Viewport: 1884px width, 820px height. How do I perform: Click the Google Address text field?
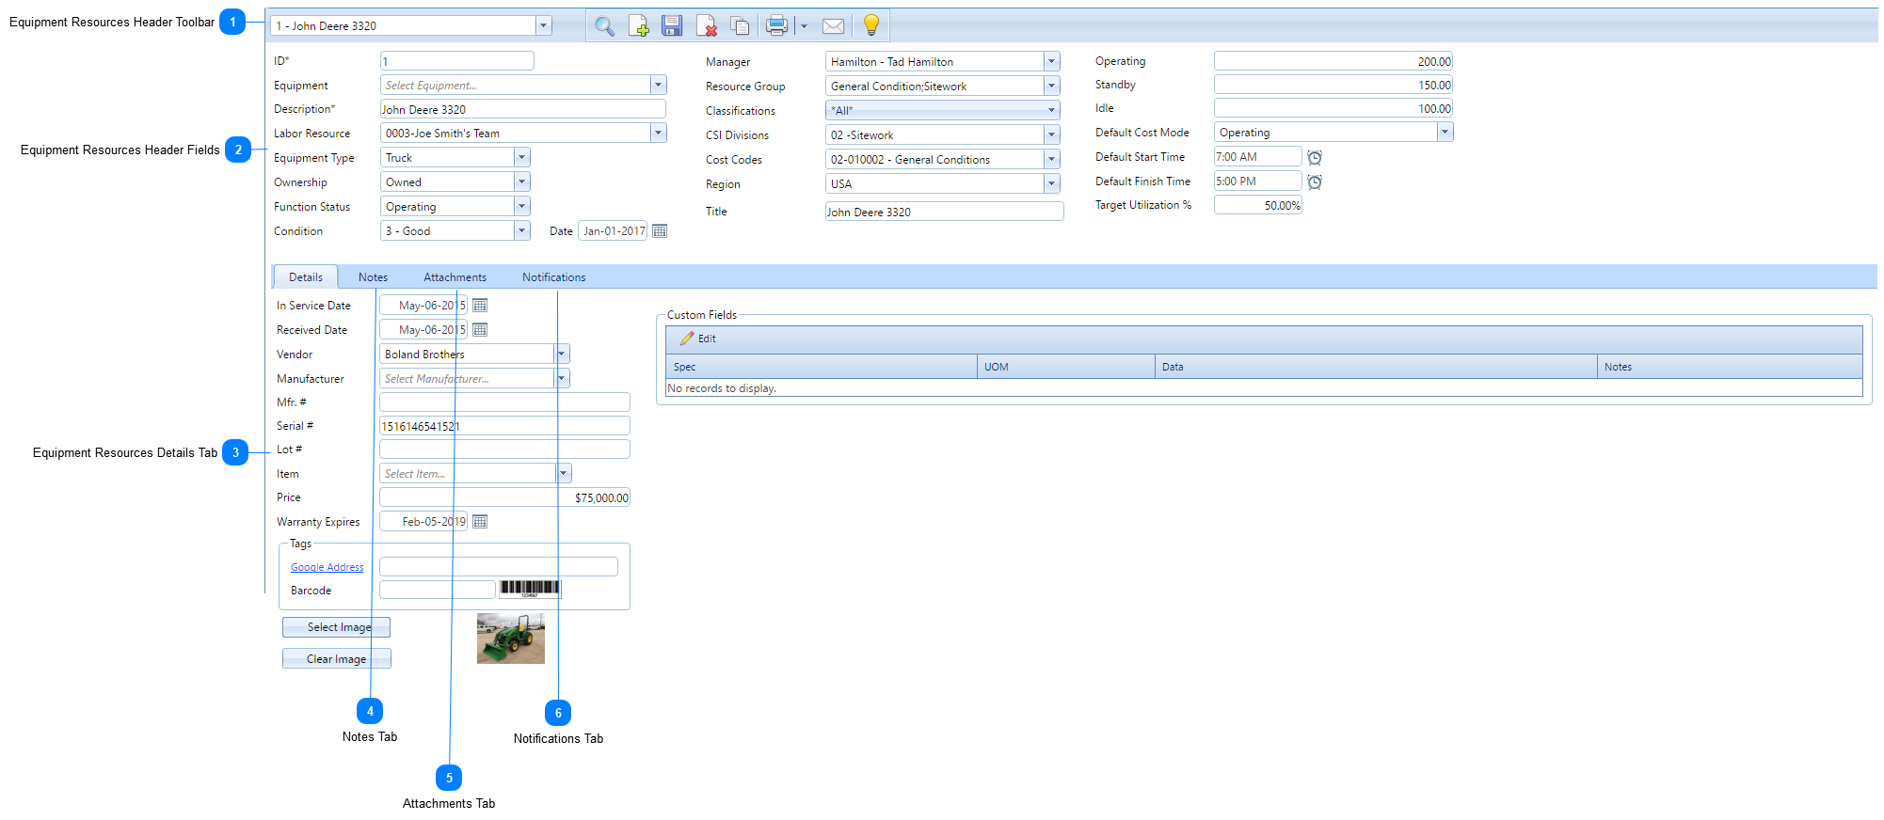coord(499,567)
